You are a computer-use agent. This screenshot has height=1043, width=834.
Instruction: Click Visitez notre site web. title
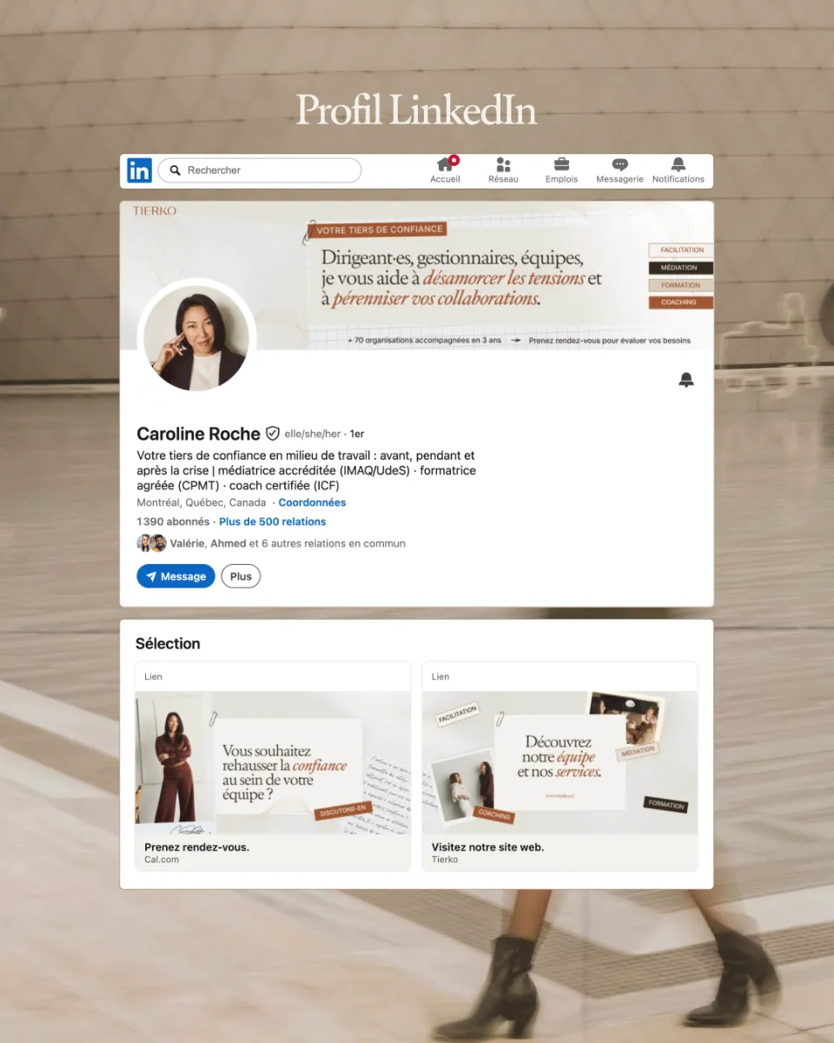(488, 847)
